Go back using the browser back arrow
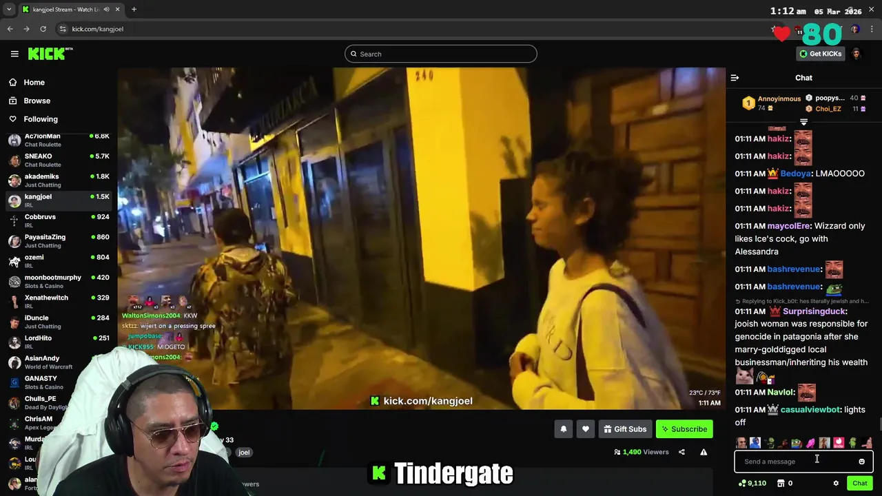882x496 pixels. click(10, 29)
